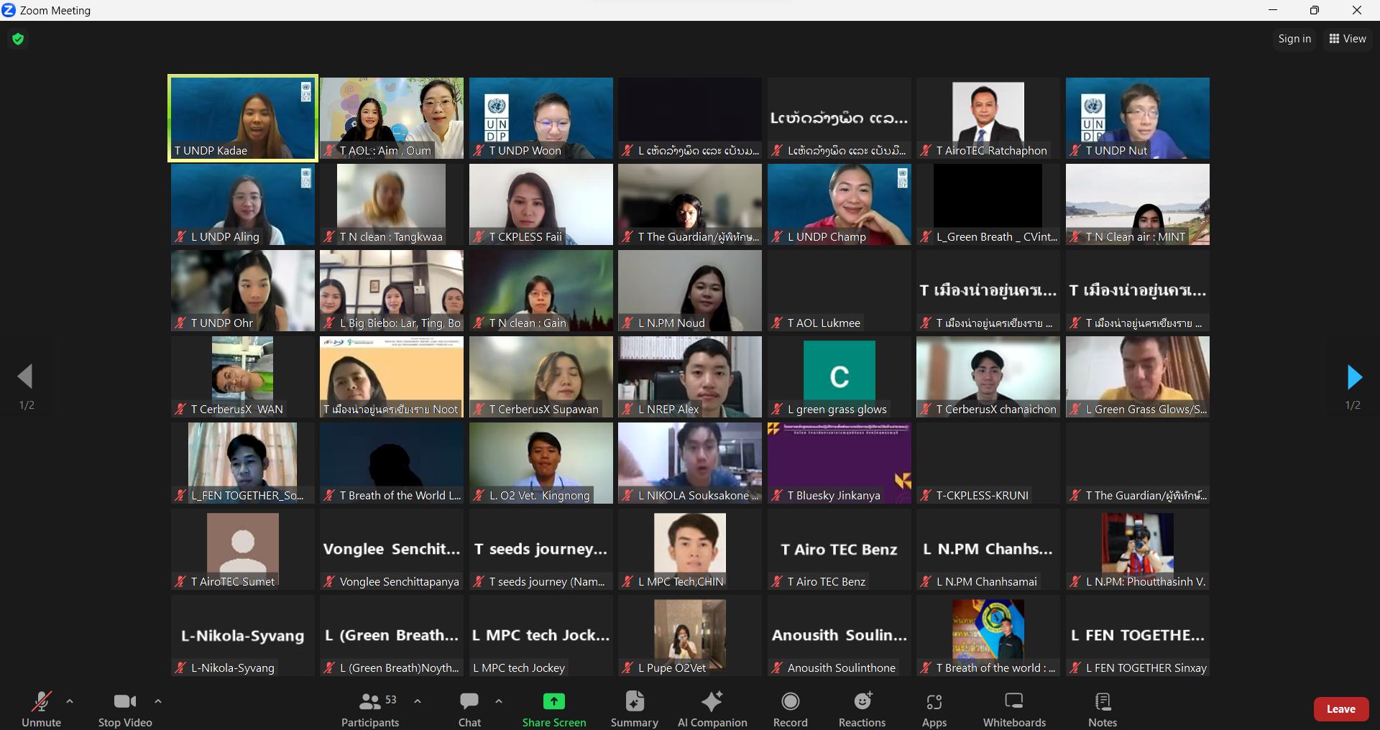Launch the AI Companion

pyautogui.click(x=712, y=701)
